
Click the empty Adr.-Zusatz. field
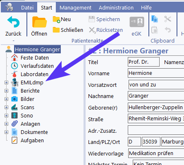tap(156, 130)
